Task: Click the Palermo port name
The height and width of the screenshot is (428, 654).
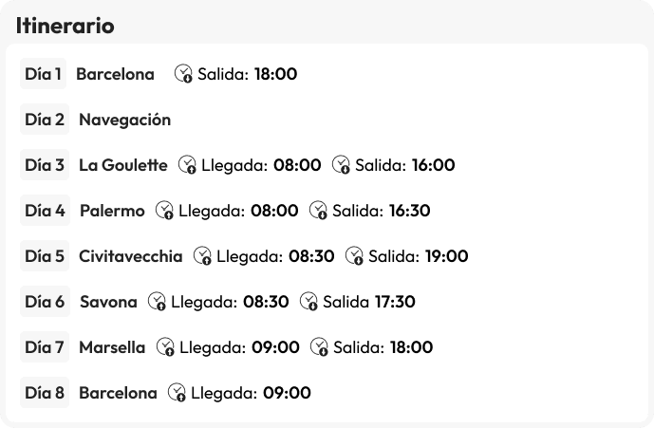Action: tap(112, 211)
